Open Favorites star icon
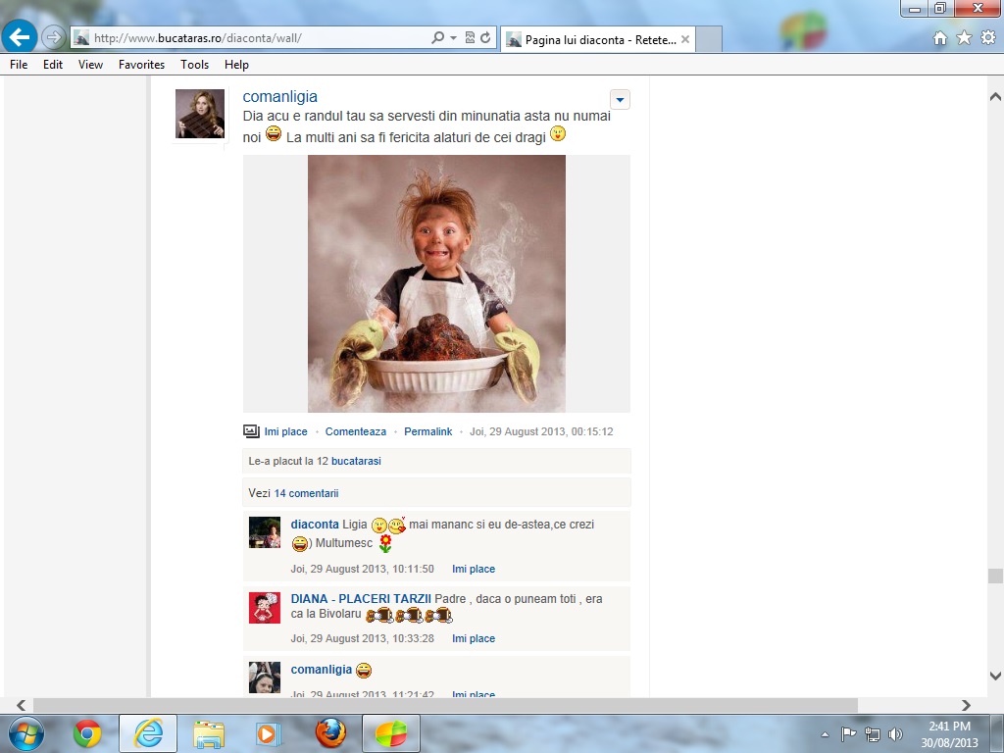This screenshot has height=753, width=1004. (964, 38)
